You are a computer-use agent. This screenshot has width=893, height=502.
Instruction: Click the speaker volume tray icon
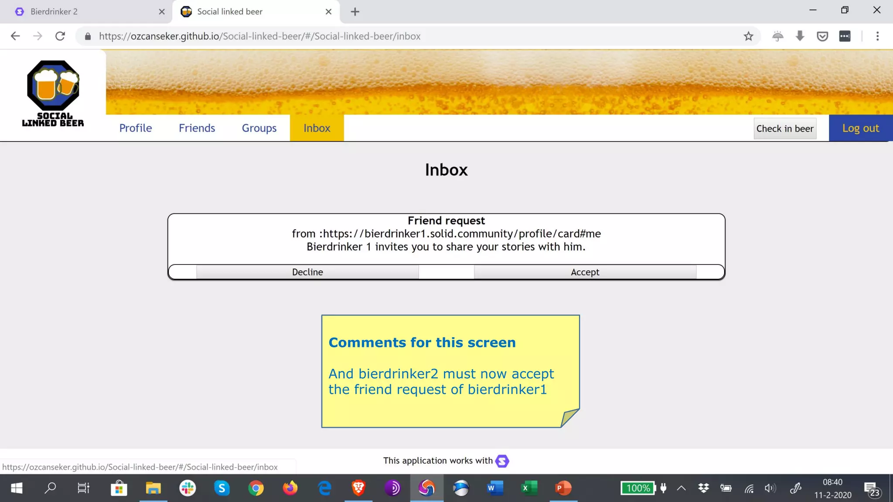tap(770, 488)
